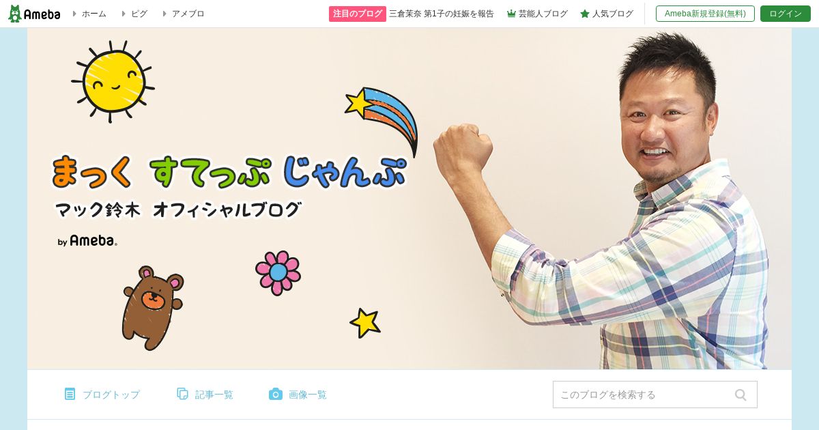Click the Ameba logo icon
The image size is (819, 430).
[x=34, y=14]
